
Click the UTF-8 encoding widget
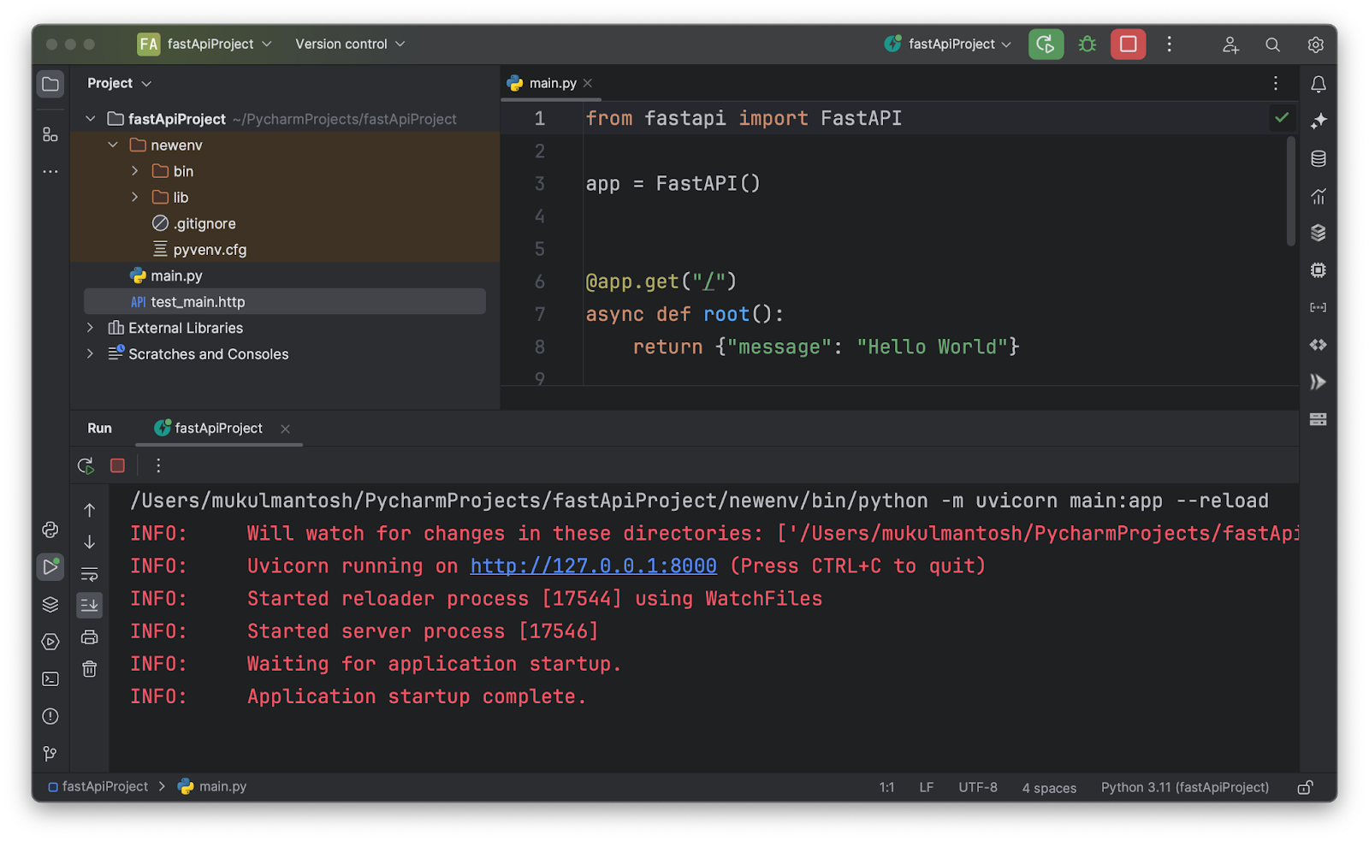[x=978, y=787]
